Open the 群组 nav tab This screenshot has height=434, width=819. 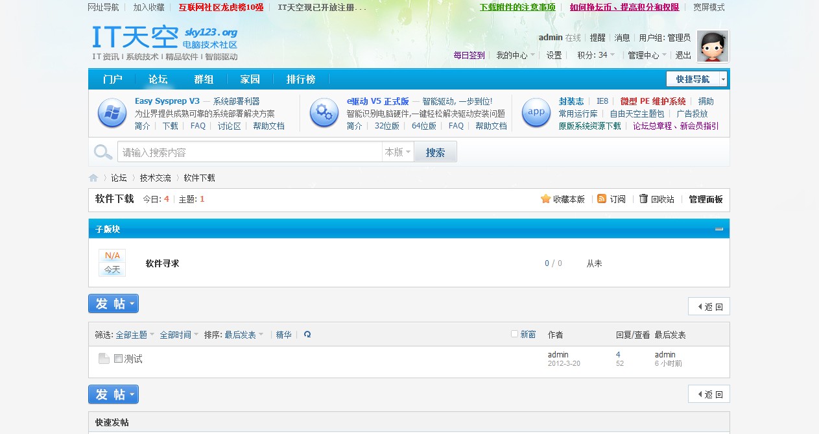point(204,79)
